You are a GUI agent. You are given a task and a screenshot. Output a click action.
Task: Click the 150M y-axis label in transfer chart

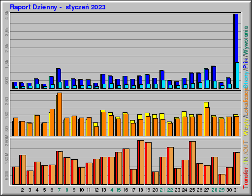[x=6, y=158]
